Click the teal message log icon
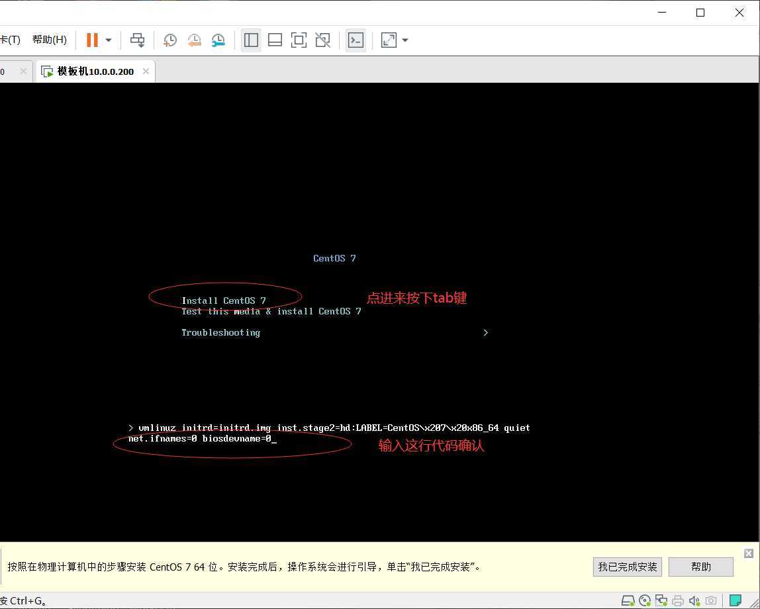Viewport: 760px width, 609px height. tap(736, 600)
